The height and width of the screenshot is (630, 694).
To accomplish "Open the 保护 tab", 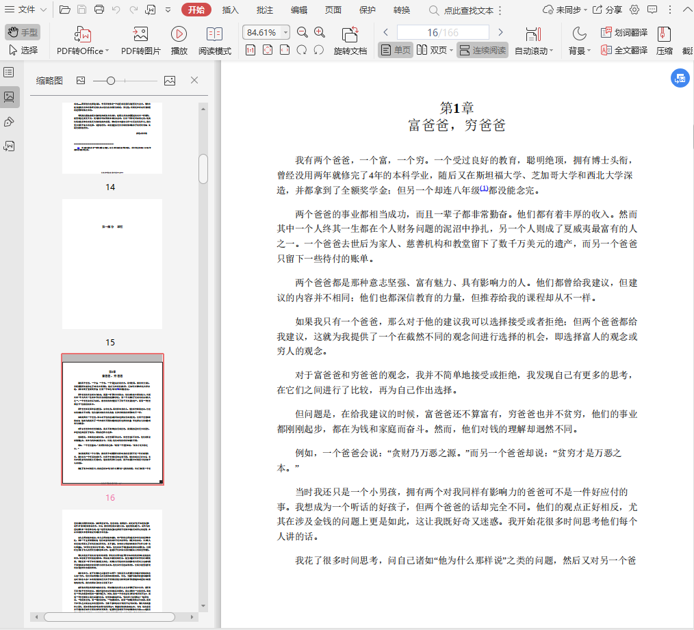I will [x=368, y=10].
